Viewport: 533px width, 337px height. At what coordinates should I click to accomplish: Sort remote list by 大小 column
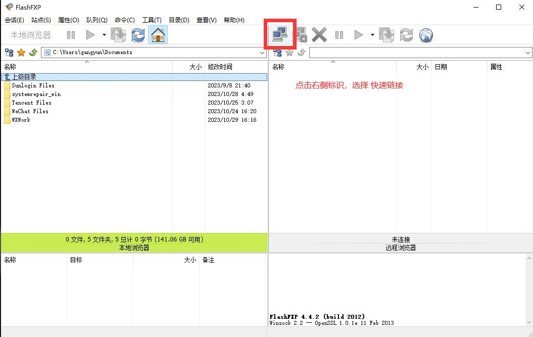[x=414, y=67]
